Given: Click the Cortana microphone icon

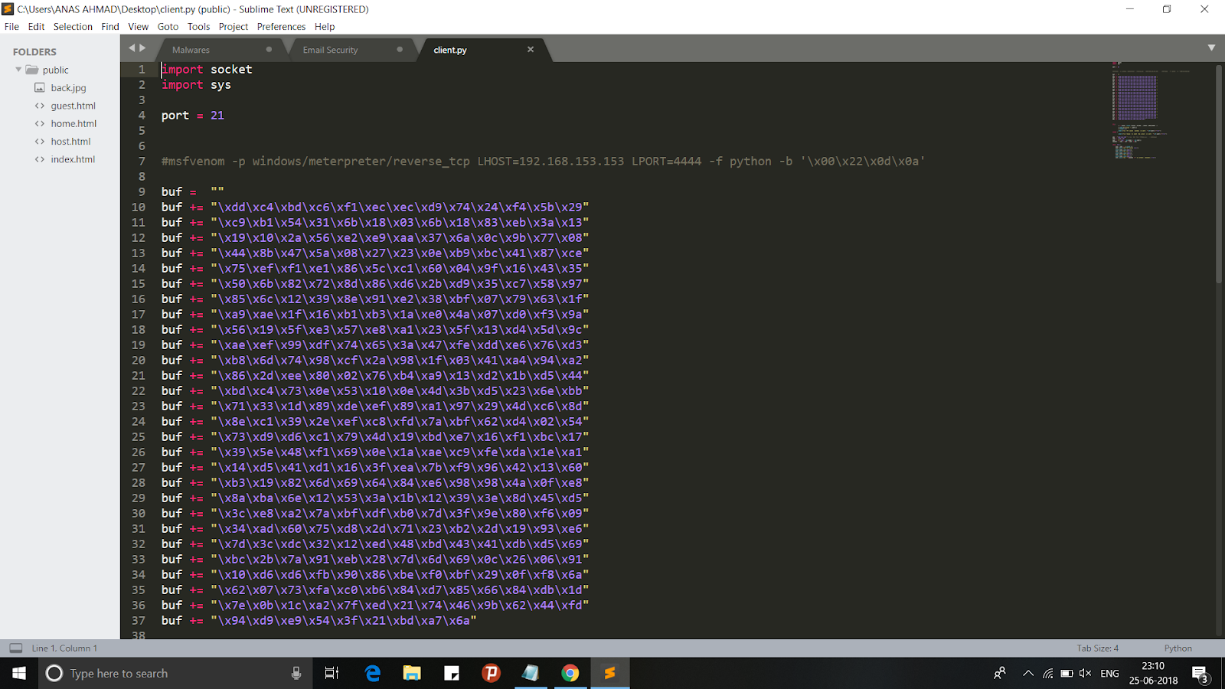Looking at the screenshot, I should (x=296, y=673).
